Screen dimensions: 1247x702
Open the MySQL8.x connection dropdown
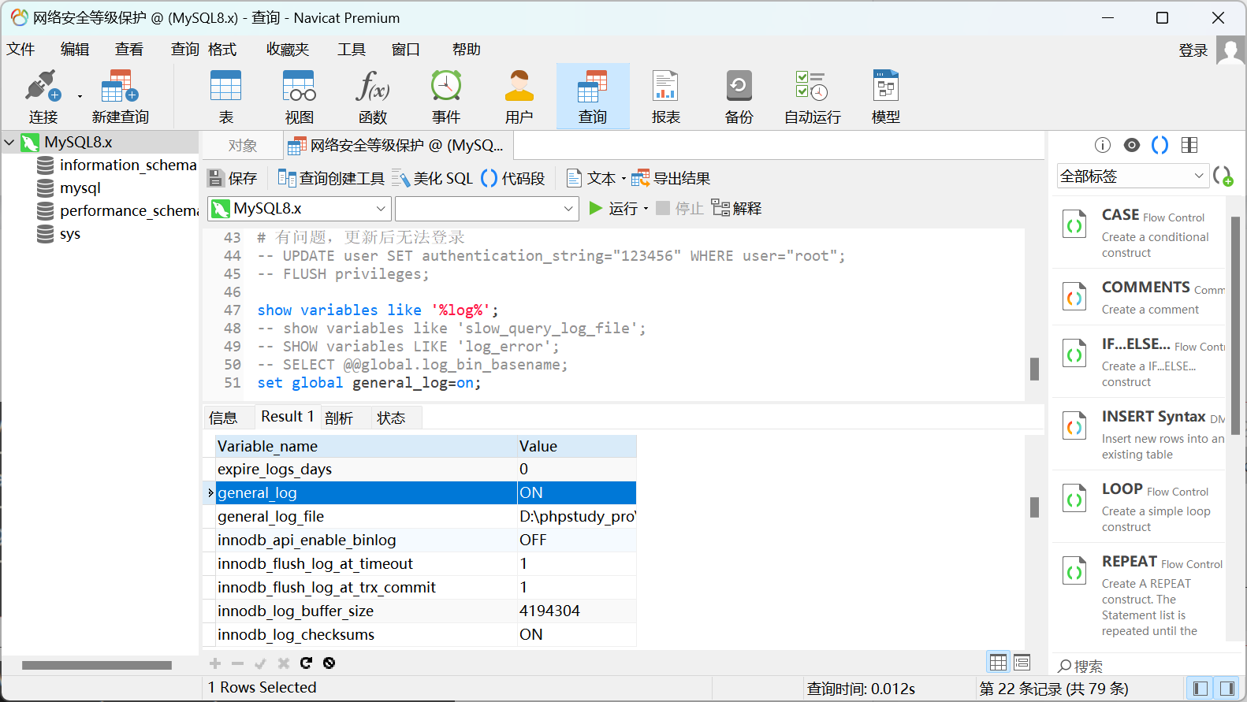click(300, 209)
